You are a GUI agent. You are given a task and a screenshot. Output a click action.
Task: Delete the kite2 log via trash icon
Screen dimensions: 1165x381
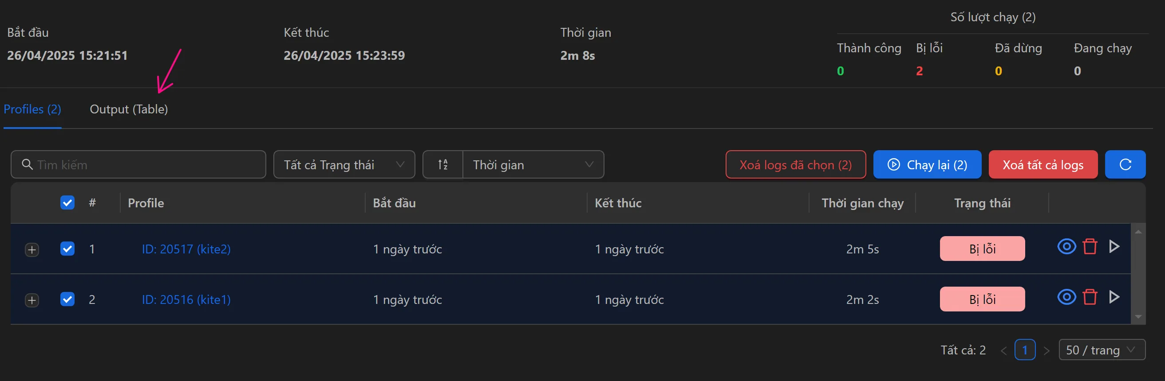pos(1090,247)
